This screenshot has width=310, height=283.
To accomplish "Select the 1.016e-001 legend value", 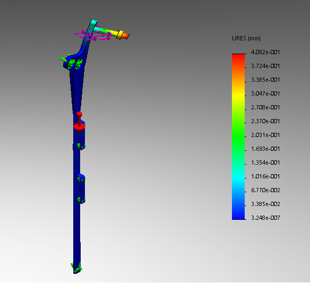I will (265, 176).
